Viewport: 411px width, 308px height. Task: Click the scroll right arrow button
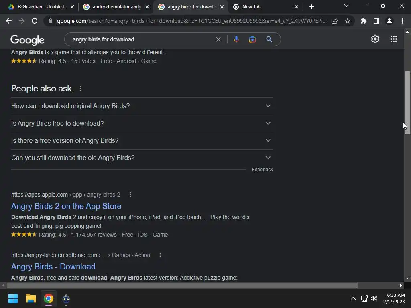click(401, 285)
